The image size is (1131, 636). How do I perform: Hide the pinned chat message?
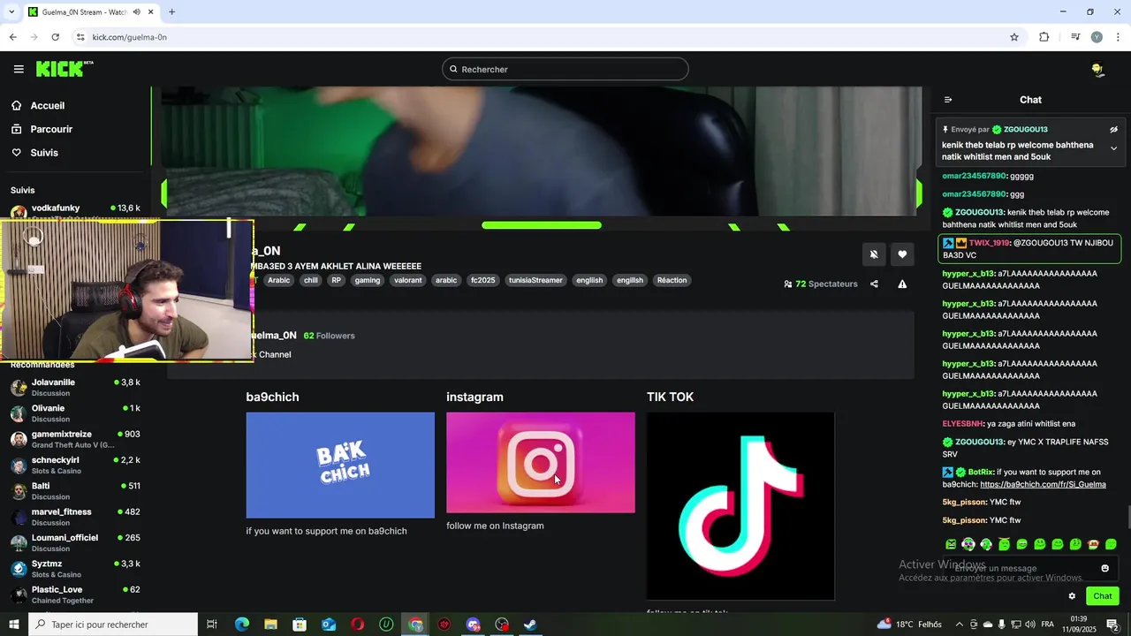tap(1113, 129)
